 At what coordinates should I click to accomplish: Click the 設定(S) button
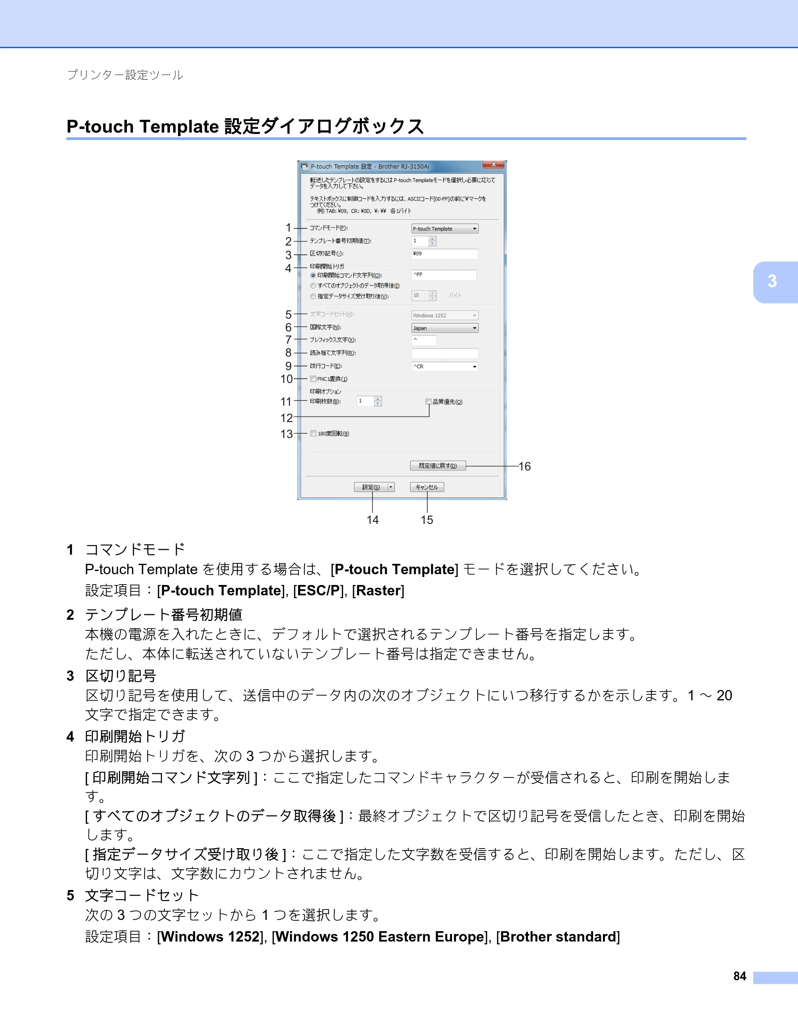tap(371, 487)
